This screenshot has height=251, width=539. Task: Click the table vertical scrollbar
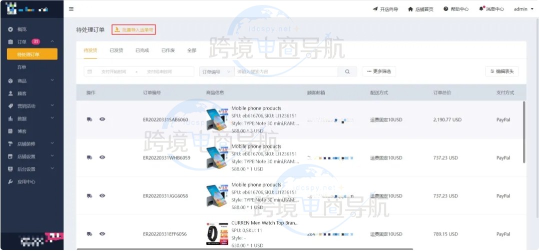click(524, 132)
